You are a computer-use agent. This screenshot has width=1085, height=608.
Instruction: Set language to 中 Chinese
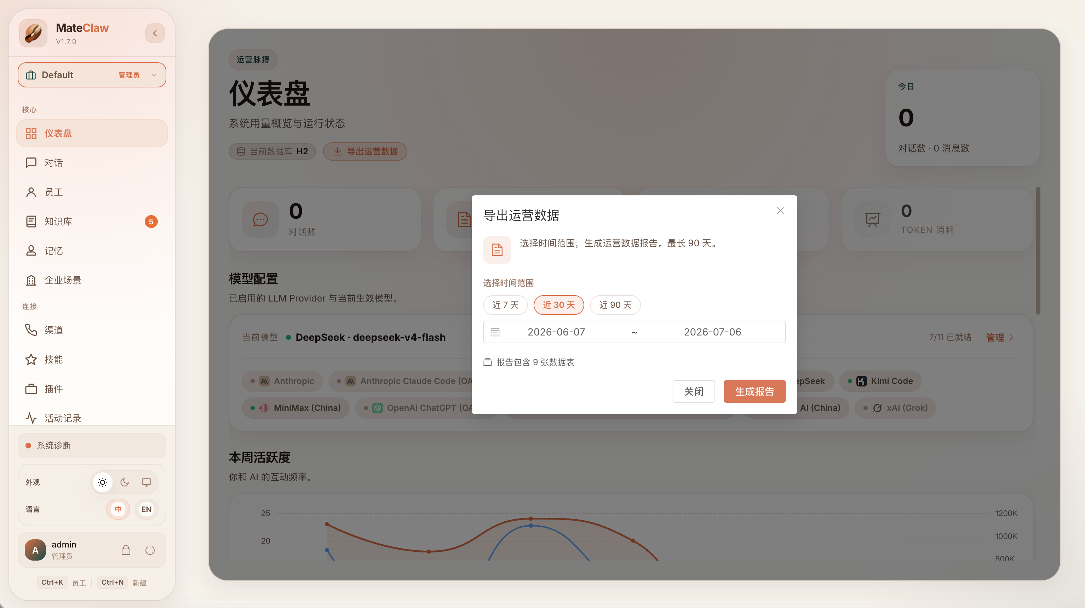point(118,509)
